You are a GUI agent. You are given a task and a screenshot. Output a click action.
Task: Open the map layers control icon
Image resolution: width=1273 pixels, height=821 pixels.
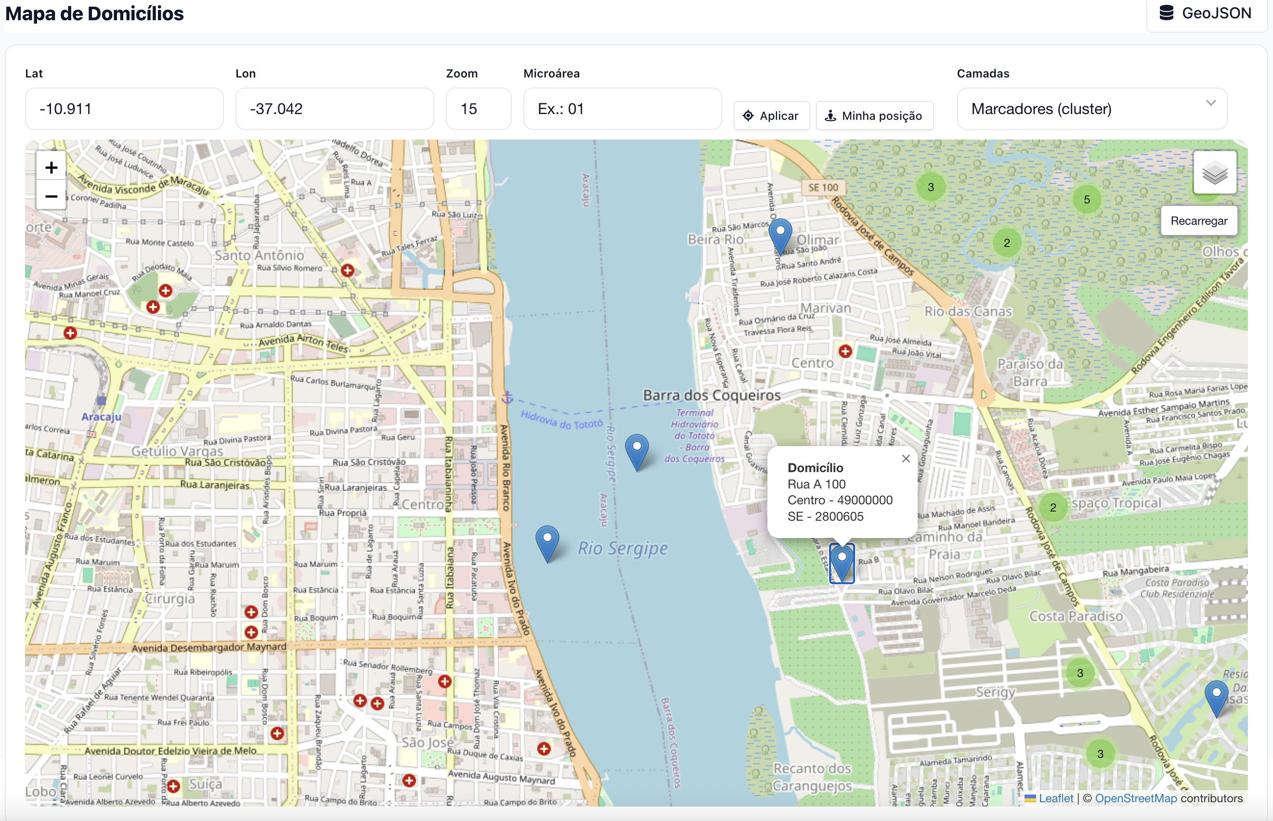[1214, 173]
